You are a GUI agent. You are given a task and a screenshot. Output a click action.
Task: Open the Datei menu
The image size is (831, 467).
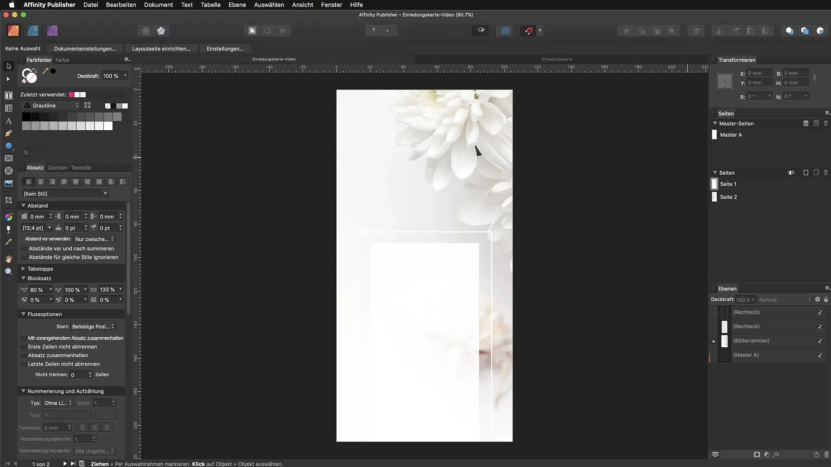pos(90,5)
